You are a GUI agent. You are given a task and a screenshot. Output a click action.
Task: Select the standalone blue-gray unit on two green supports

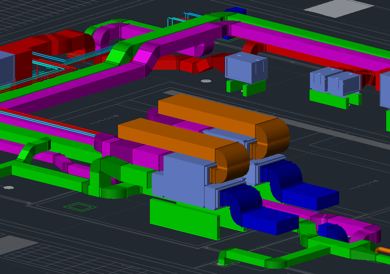pyautogui.click(x=246, y=67)
